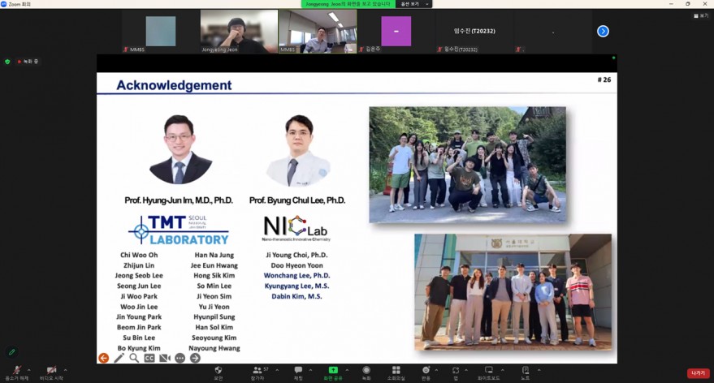Open the Participants panel

[258, 370]
